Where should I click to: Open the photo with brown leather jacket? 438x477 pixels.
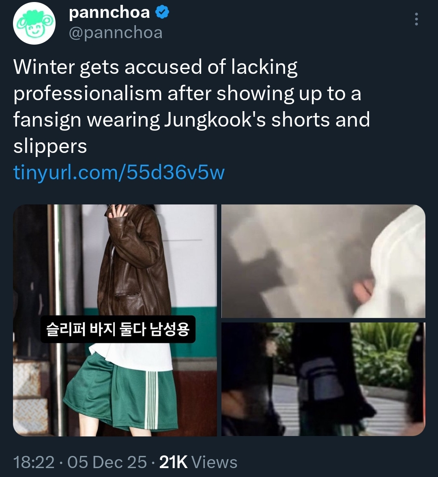click(x=115, y=320)
